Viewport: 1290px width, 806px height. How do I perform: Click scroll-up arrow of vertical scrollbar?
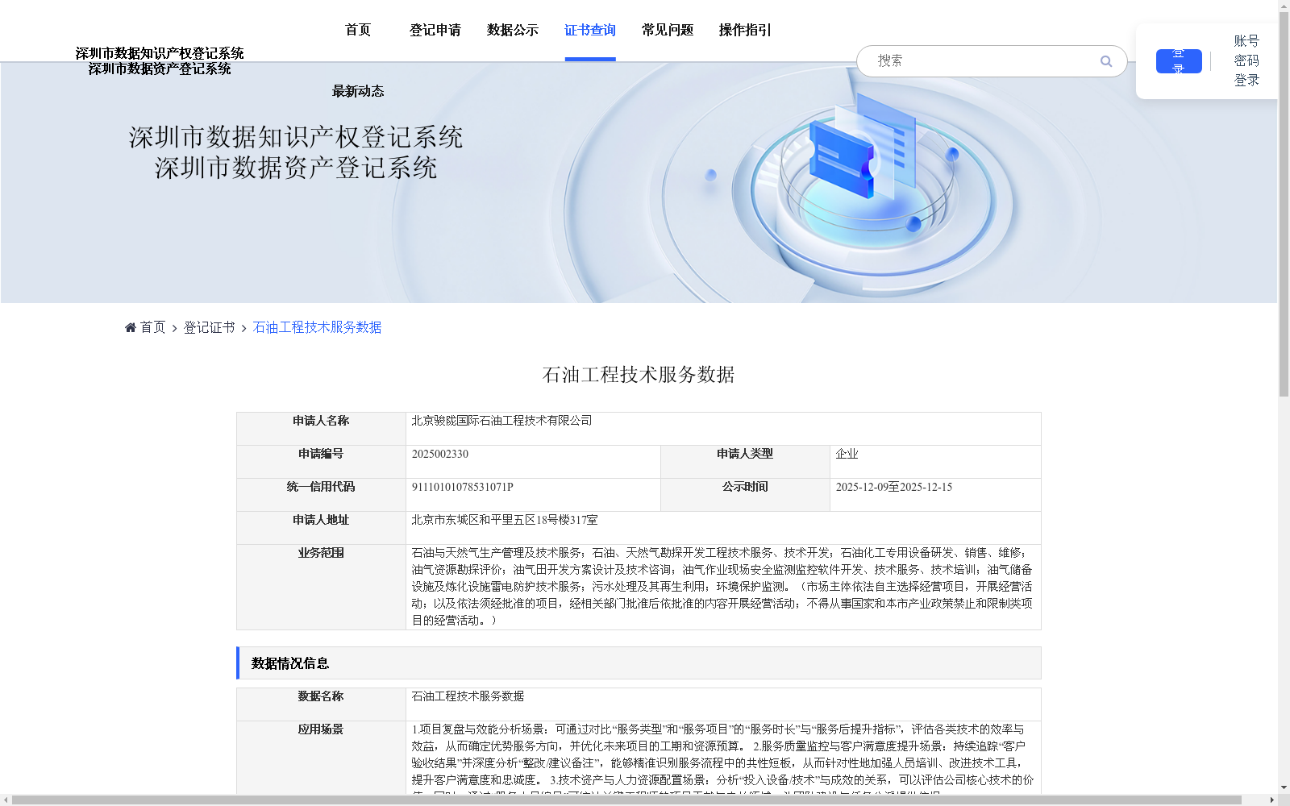coord(1284,6)
